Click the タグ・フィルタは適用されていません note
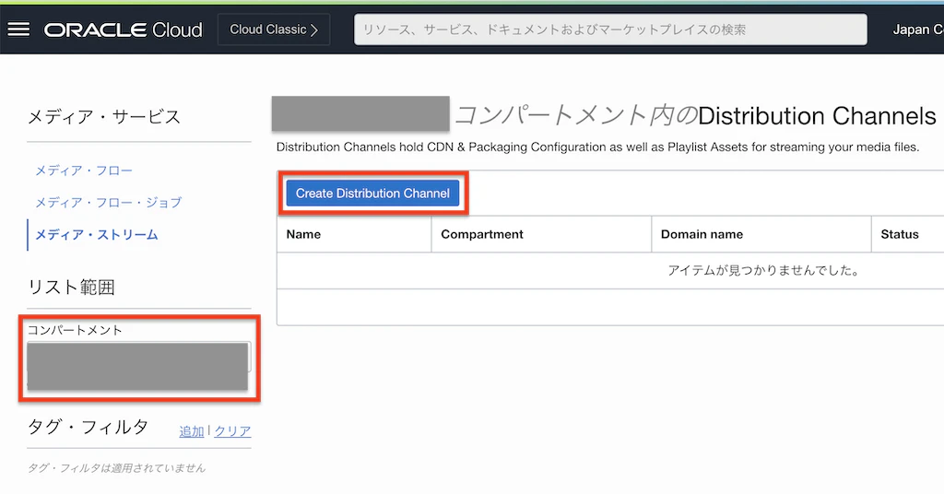944x494 pixels. pyautogui.click(x=116, y=468)
